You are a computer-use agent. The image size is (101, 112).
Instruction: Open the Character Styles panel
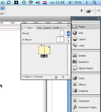[86, 107]
